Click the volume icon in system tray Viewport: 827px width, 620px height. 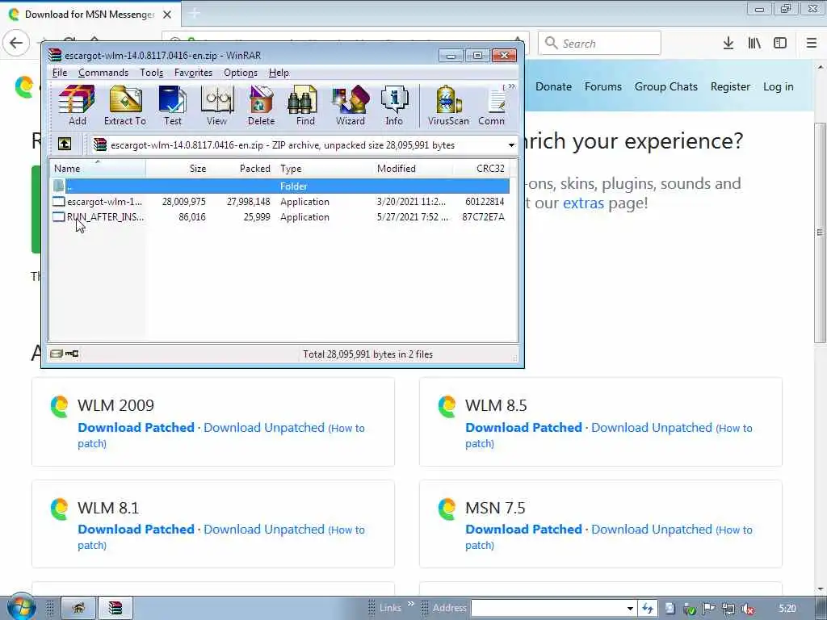coord(747,609)
